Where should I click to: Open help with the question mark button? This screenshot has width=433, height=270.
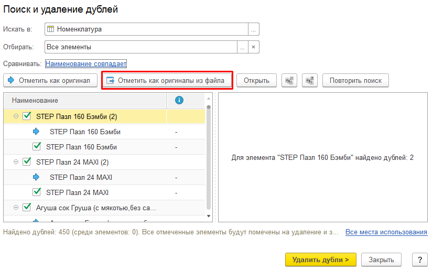point(419,260)
